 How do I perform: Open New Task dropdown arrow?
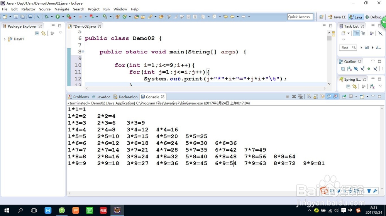tap(348, 33)
